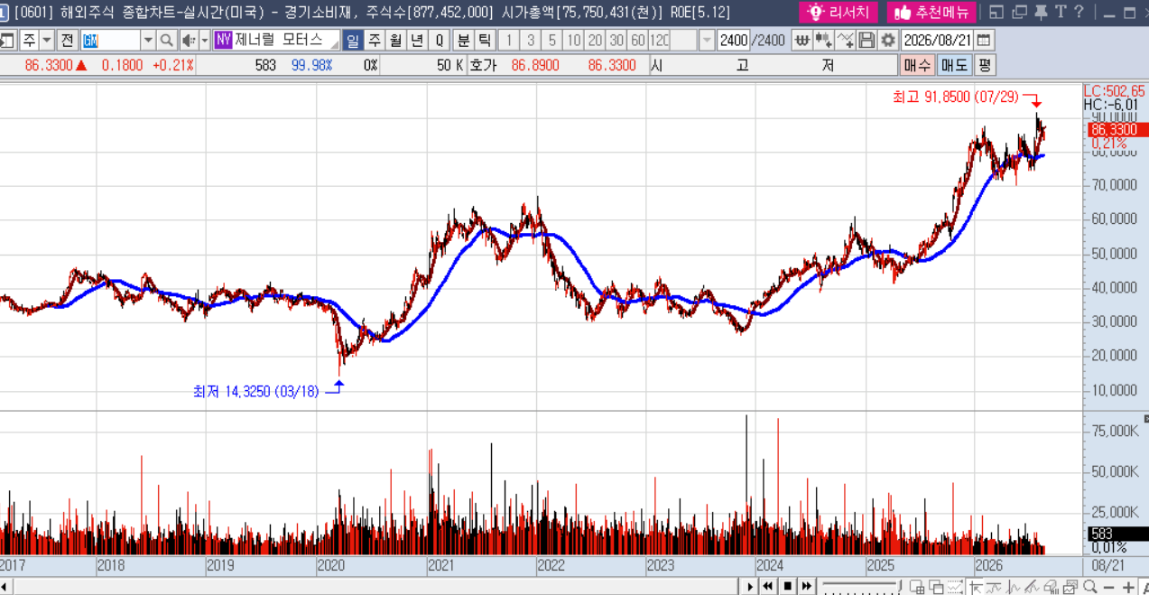Click the 호가 quote button

click(x=483, y=65)
